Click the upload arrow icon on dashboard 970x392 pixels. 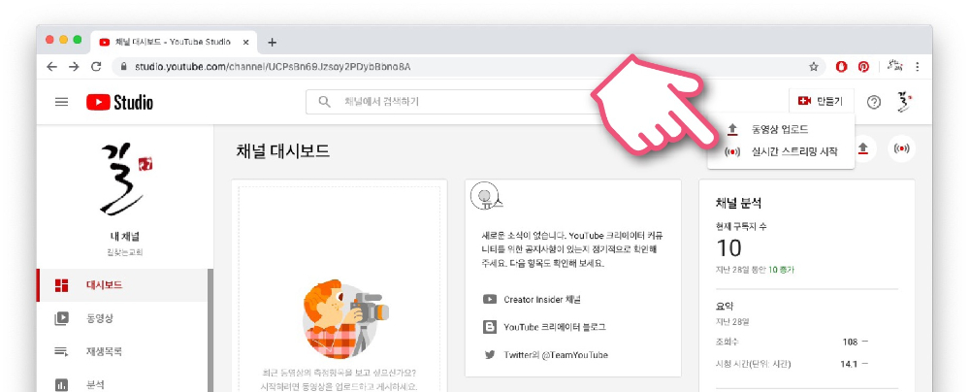point(863,148)
